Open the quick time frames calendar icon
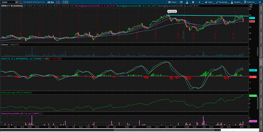263x132 pixels. [x=181, y=2]
